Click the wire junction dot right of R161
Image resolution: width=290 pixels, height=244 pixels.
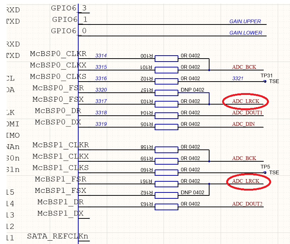[x=209, y=184]
